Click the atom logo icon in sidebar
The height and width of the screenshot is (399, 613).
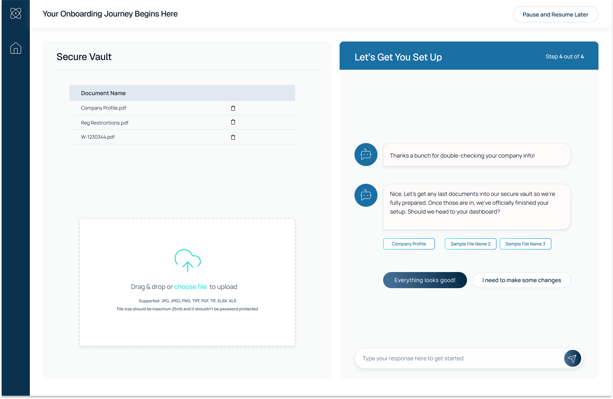[15, 13]
